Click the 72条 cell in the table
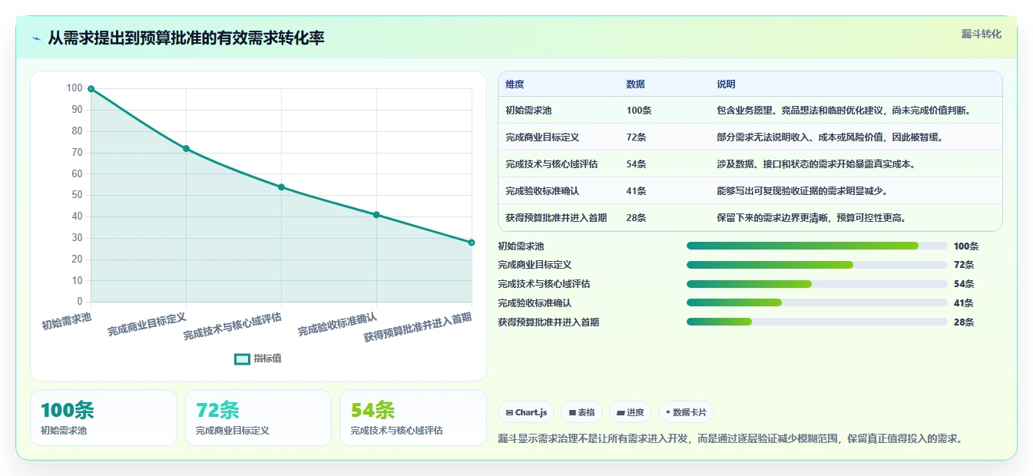The width and height of the screenshot is (1033, 476). (636, 137)
